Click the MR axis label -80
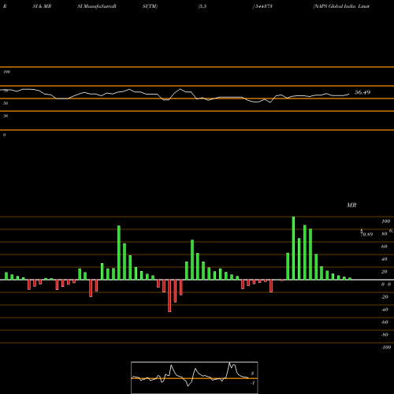The height and width of the screenshot is (394, 394). (385, 335)
